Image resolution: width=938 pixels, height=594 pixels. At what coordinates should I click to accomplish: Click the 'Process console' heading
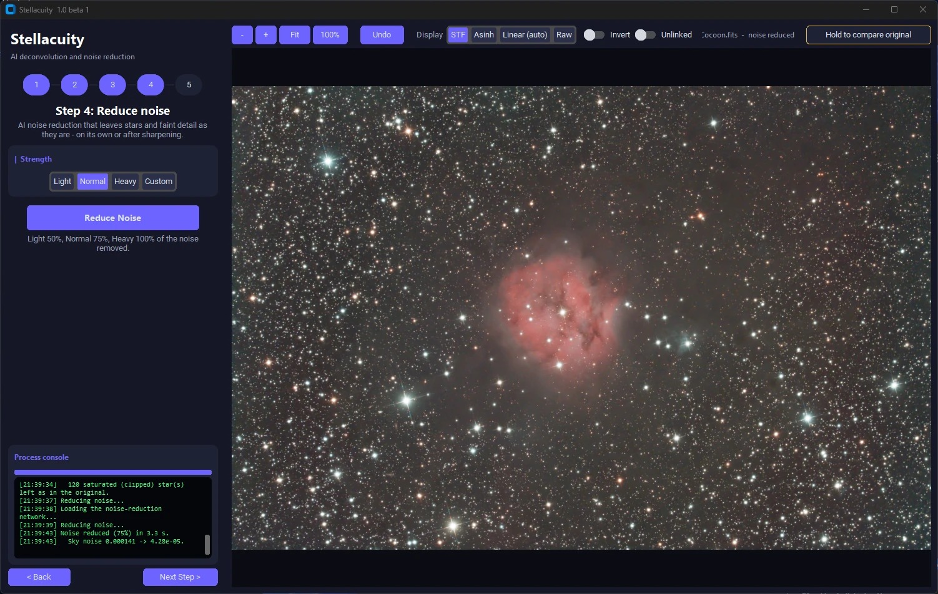[x=41, y=457]
